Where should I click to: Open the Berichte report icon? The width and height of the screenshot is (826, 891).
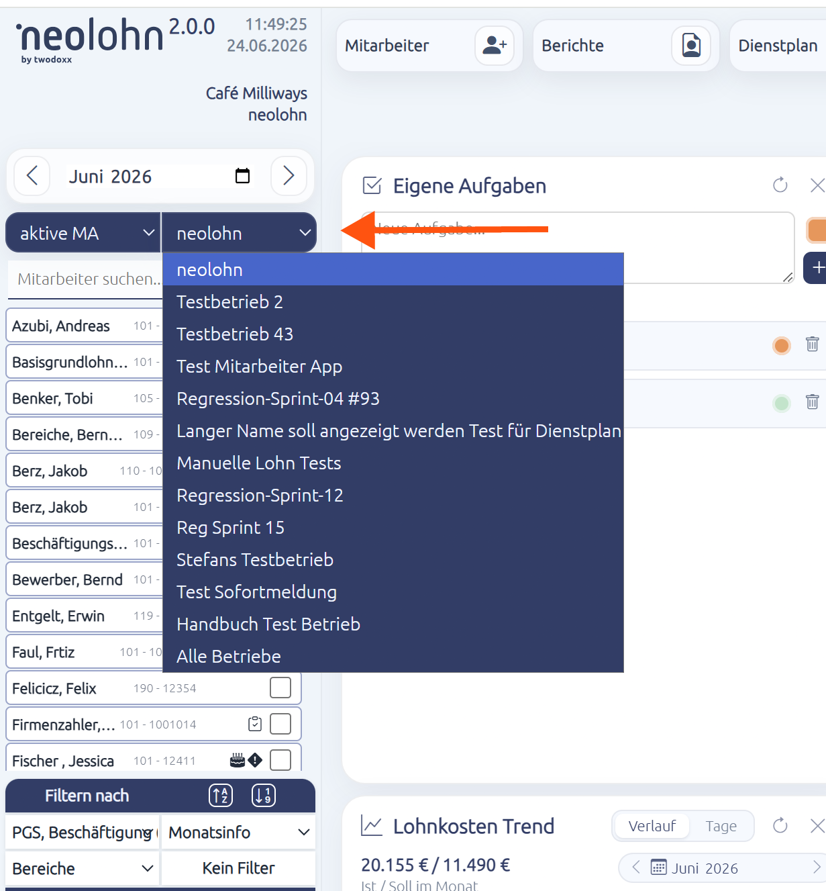click(x=691, y=46)
